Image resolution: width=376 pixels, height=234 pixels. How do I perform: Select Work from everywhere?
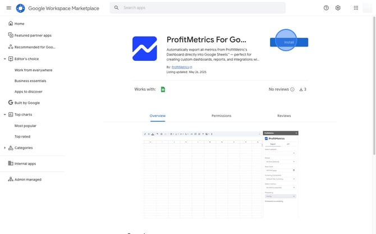point(33,70)
